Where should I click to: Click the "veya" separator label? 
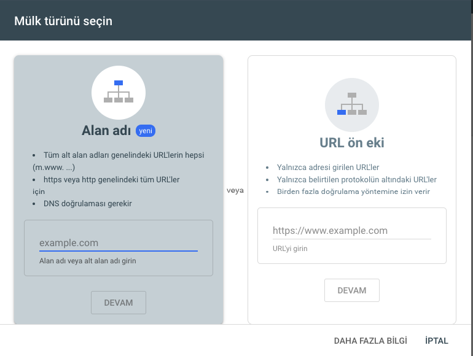pos(235,190)
